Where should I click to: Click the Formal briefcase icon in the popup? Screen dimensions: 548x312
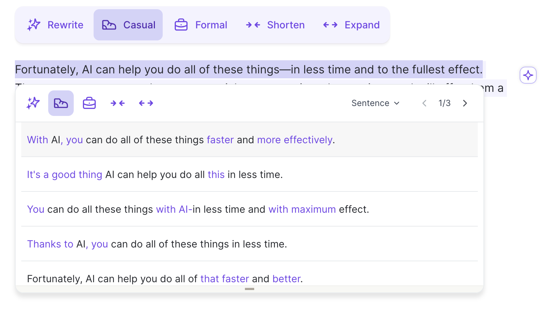89,103
